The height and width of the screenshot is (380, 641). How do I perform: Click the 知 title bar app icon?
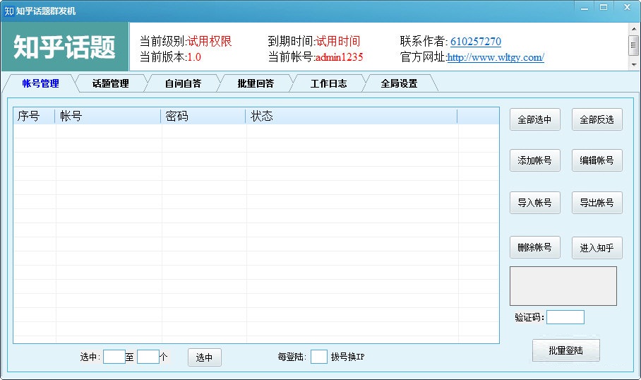[x=9, y=11]
